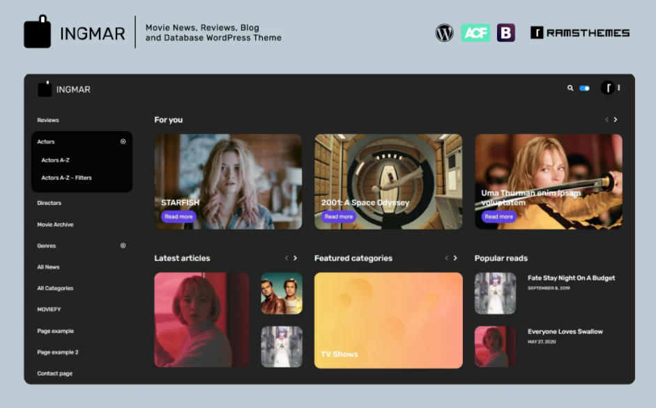This screenshot has width=656, height=408.
Task: Click the ACF logo badge
Action: coord(475,33)
